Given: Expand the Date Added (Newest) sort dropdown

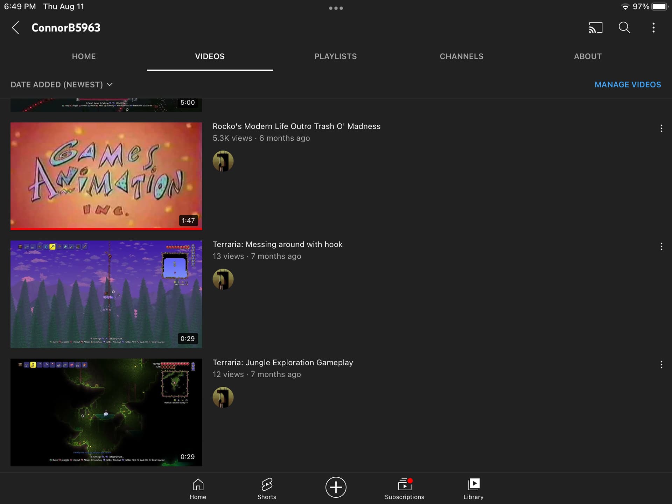Looking at the screenshot, I should pyautogui.click(x=62, y=85).
